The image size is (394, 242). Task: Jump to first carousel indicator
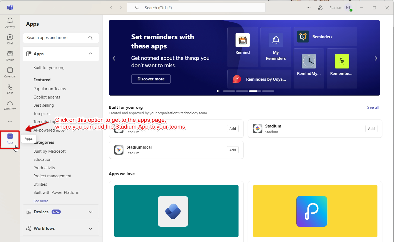point(229,91)
